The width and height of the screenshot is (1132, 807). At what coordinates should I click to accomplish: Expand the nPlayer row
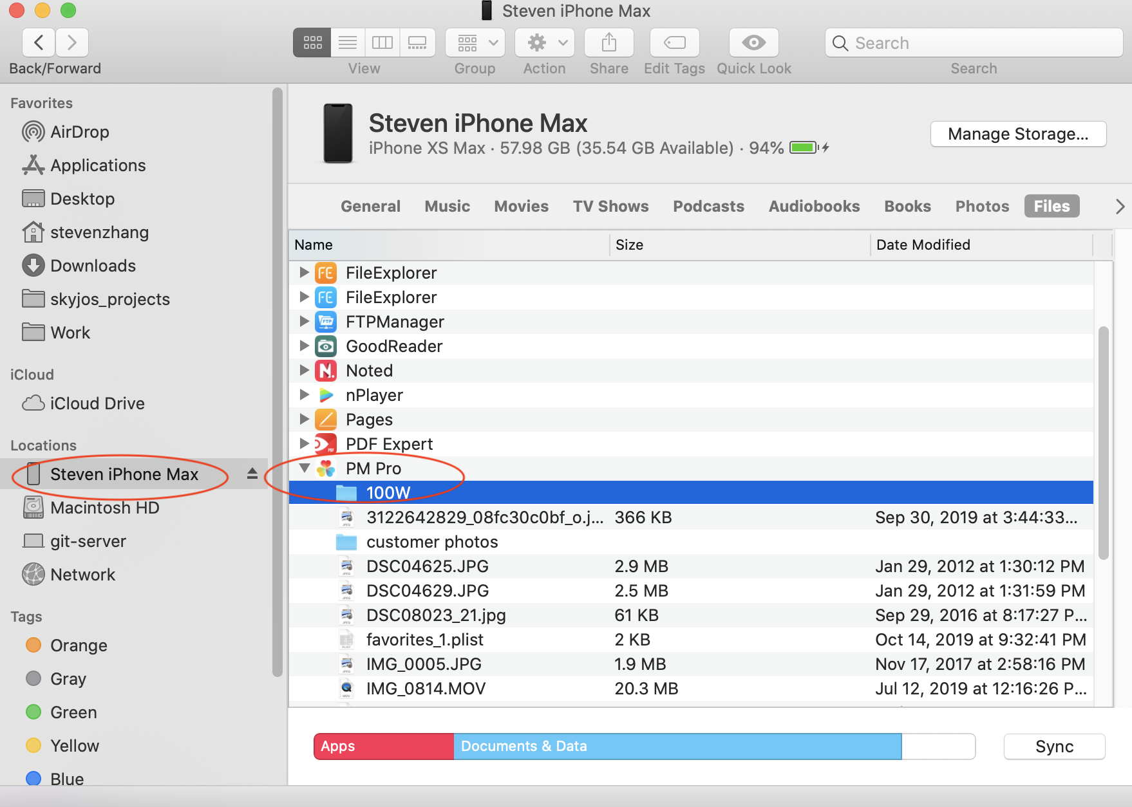point(304,394)
